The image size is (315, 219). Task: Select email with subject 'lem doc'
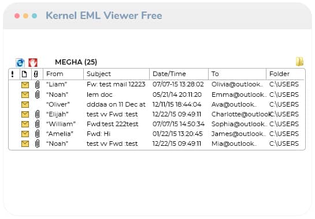click(x=157, y=95)
